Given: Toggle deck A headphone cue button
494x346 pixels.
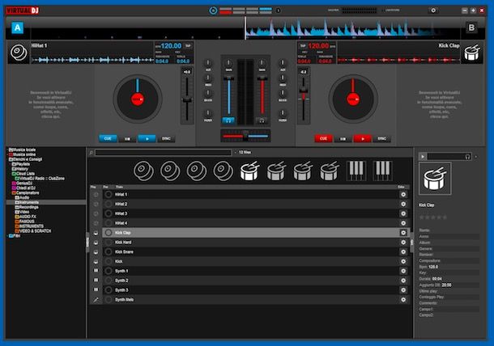Looking at the screenshot, I should pyautogui.click(x=228, y=120).
